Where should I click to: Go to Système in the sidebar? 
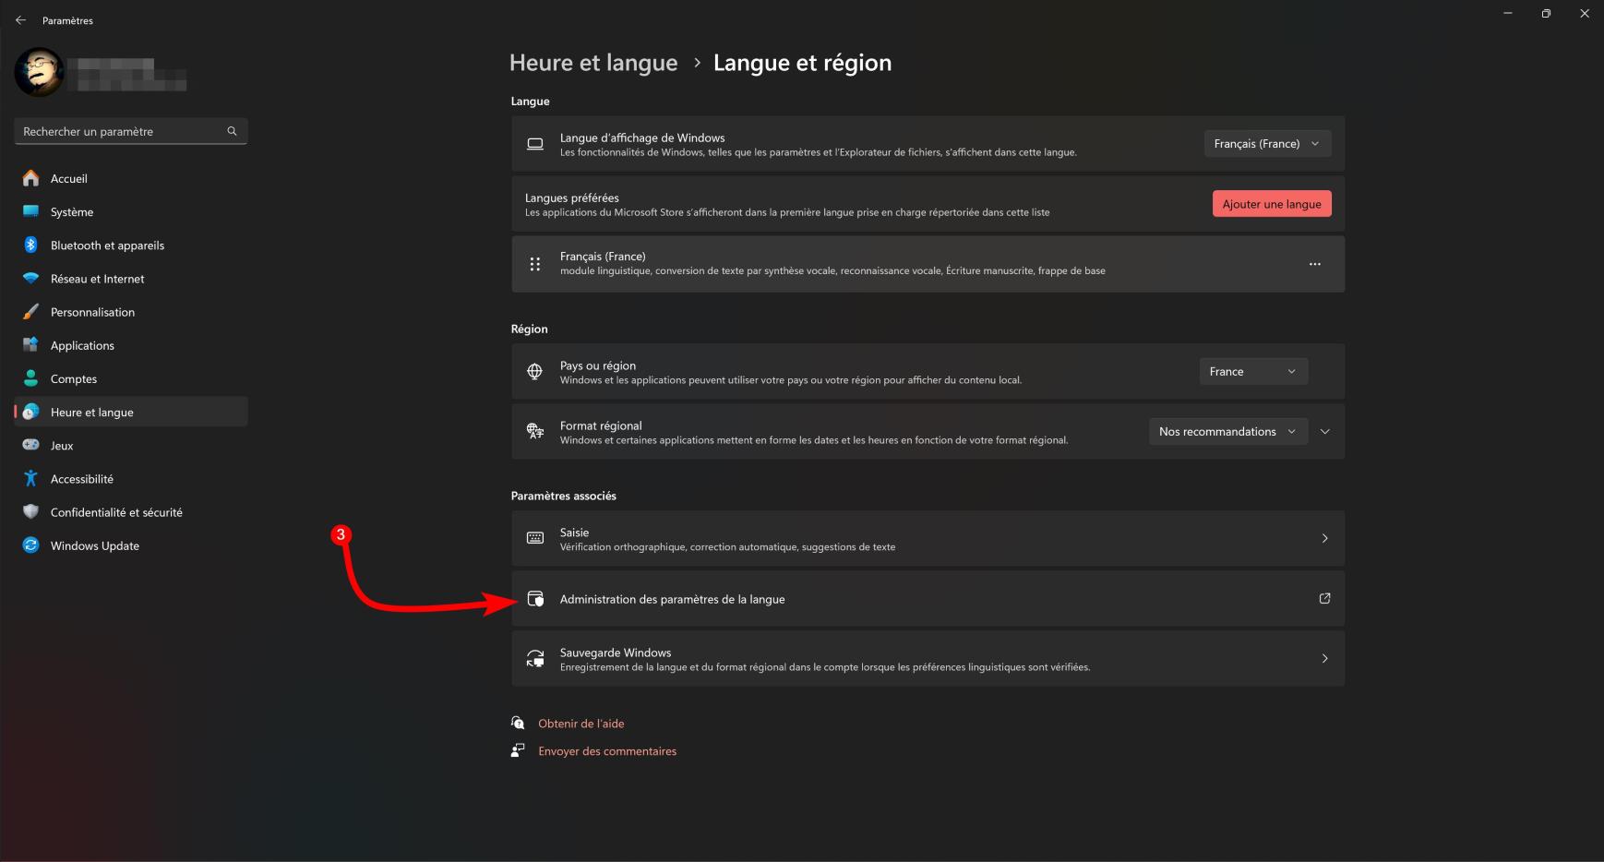[x=72, y=212]
